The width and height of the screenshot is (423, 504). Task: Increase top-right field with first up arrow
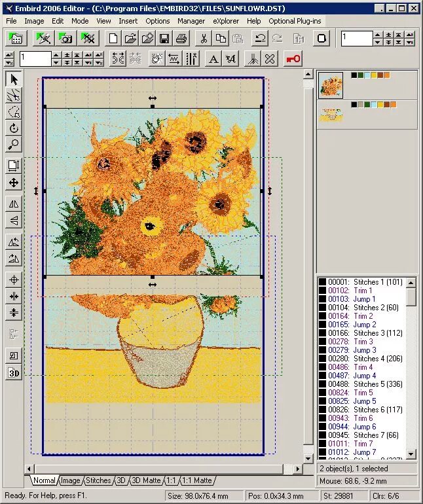pos(378,35)
